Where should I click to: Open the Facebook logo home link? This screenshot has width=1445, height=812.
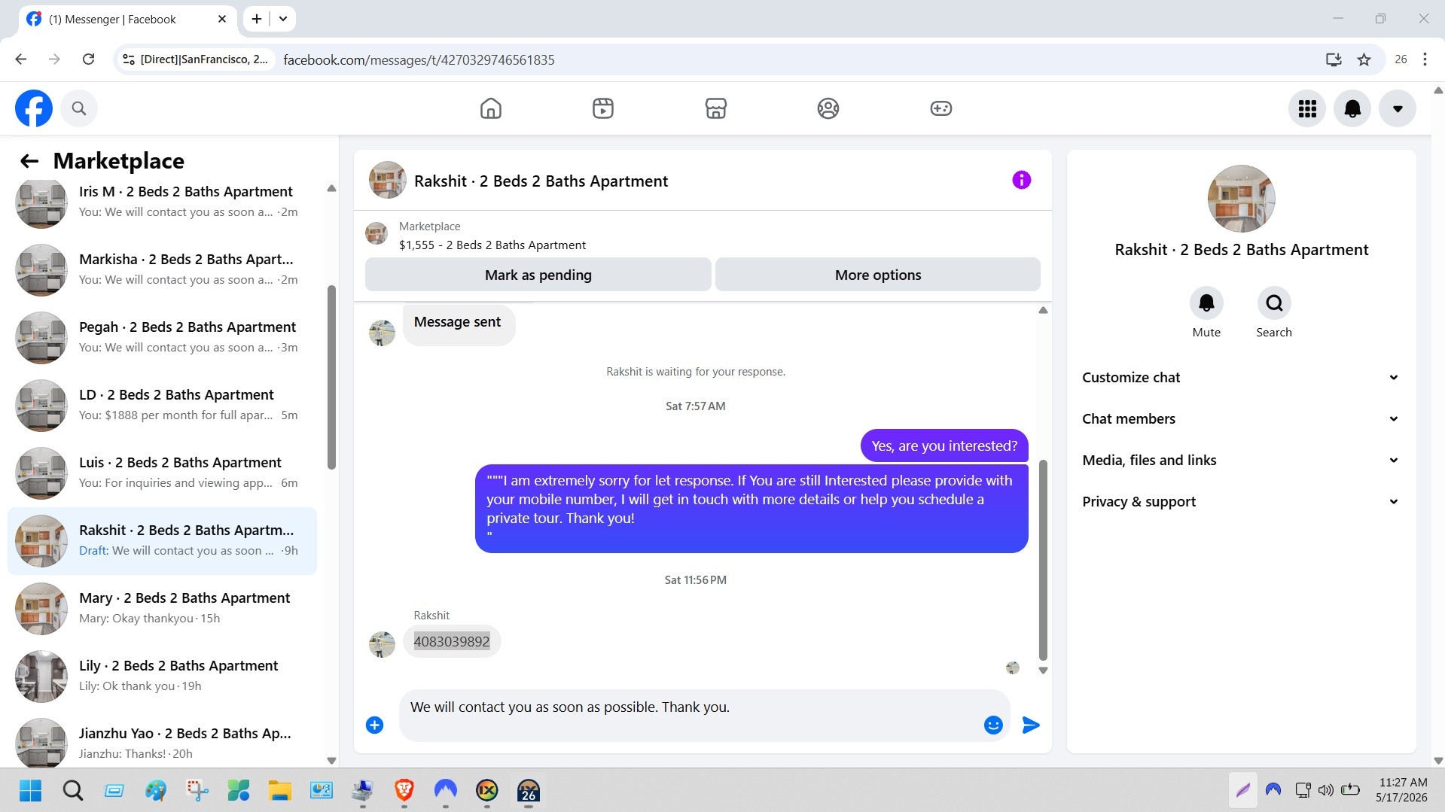tap(34, 108)
